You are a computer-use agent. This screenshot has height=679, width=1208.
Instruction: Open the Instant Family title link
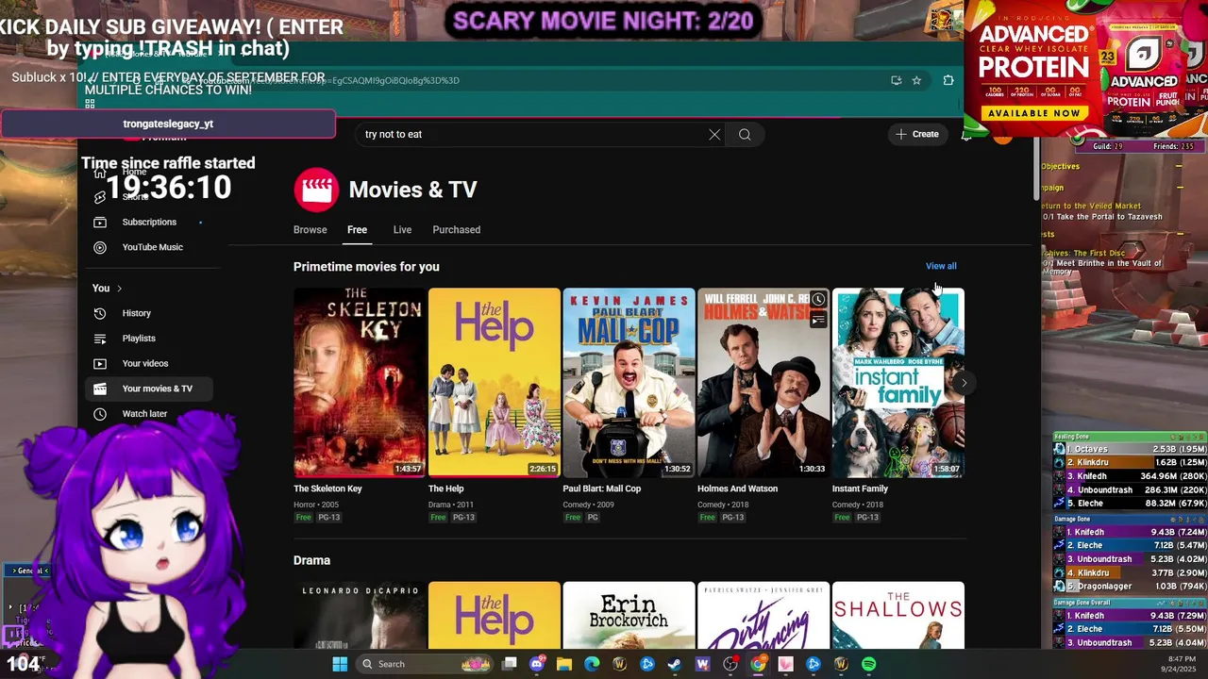860,489
